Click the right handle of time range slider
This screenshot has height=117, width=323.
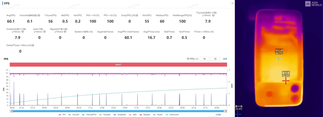(x=226, y=111)
